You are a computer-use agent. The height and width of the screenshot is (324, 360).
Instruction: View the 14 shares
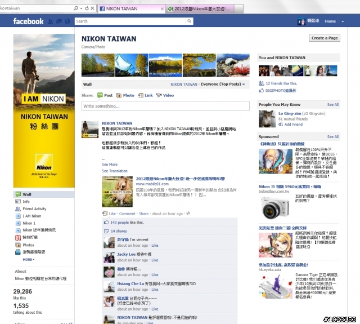tap(119, 231)
